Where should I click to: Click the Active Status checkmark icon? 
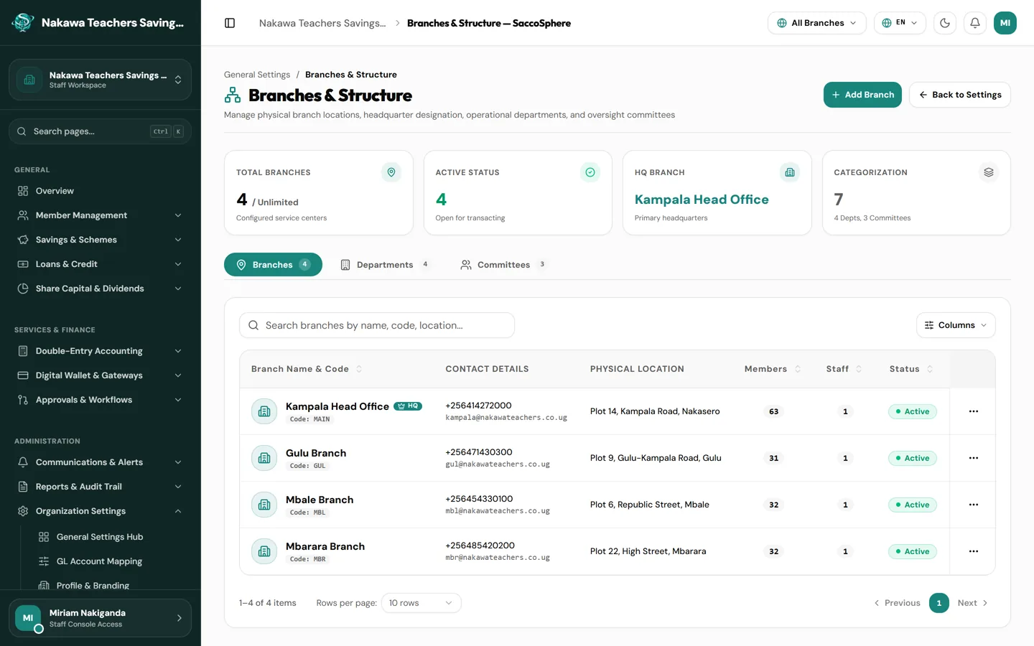click(590, 172)
